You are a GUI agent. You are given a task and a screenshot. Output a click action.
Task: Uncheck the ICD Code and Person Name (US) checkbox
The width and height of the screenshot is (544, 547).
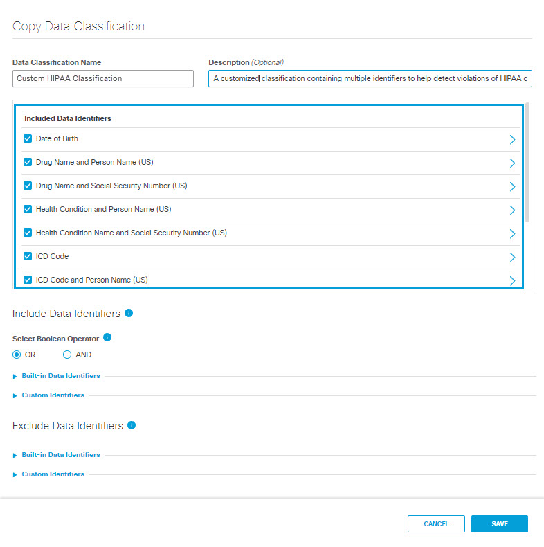pos(28,280)
